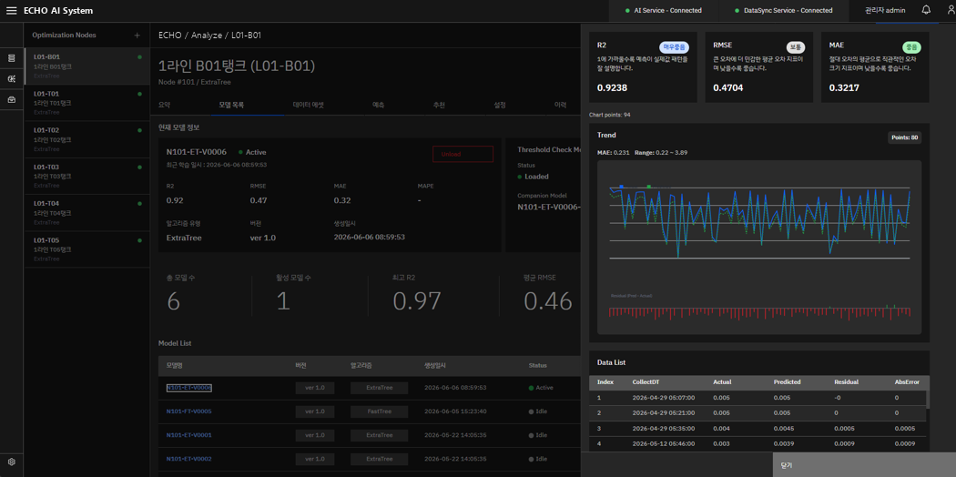Click the 생성일시 column header in Model List
This screenshot has width=956, height=477.
(436, 366)
